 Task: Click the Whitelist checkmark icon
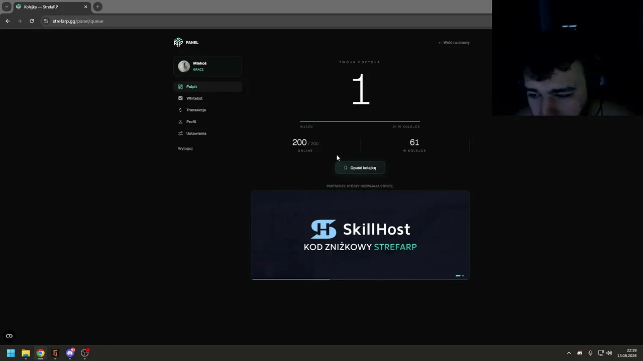pyautogui.click(x=180, y=98)
